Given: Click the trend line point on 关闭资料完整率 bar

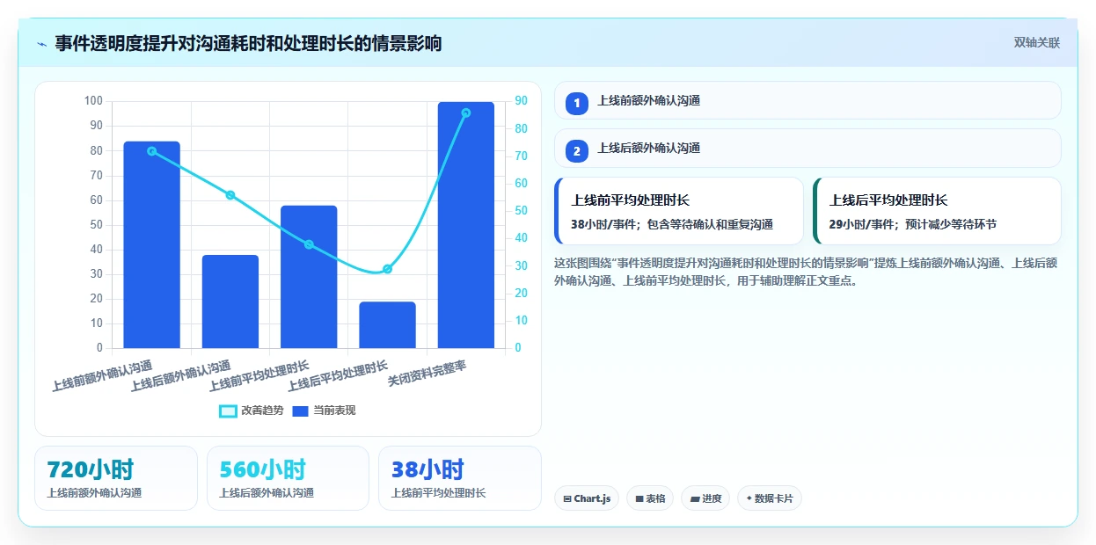Looking at the screenshot, I should (x=466, y=113).
